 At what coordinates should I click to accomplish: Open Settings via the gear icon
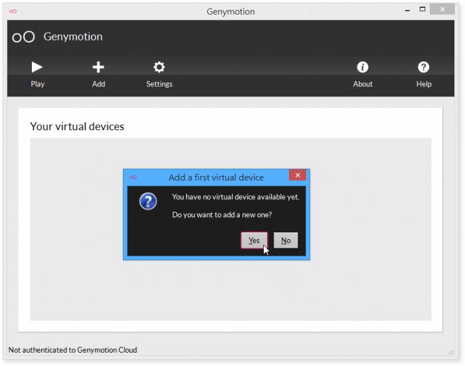(x=159, y=67)
